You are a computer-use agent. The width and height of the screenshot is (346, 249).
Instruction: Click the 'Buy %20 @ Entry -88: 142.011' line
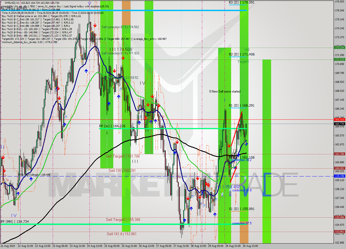coord(37,35)
